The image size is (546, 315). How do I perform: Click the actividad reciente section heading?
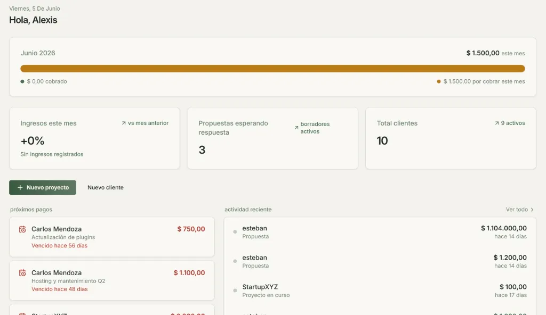(x=248, y=209)
